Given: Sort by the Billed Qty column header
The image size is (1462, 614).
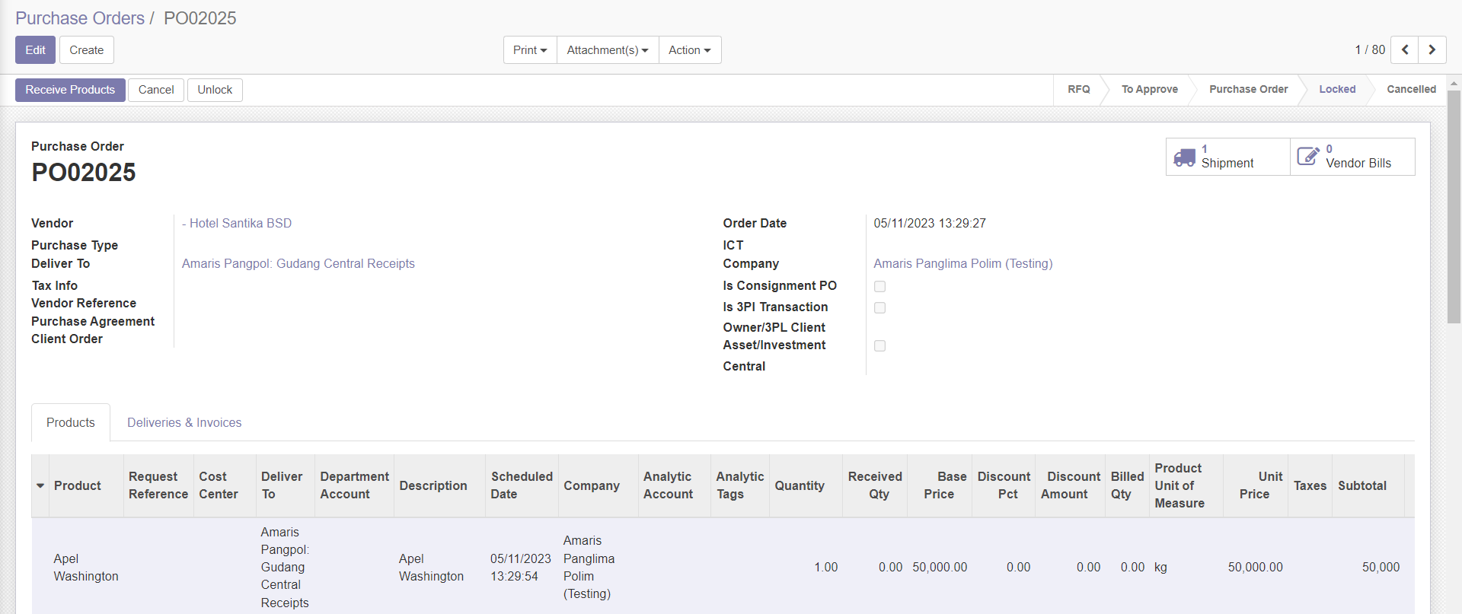Looking at the screenshot, I should pos(1127,485).
